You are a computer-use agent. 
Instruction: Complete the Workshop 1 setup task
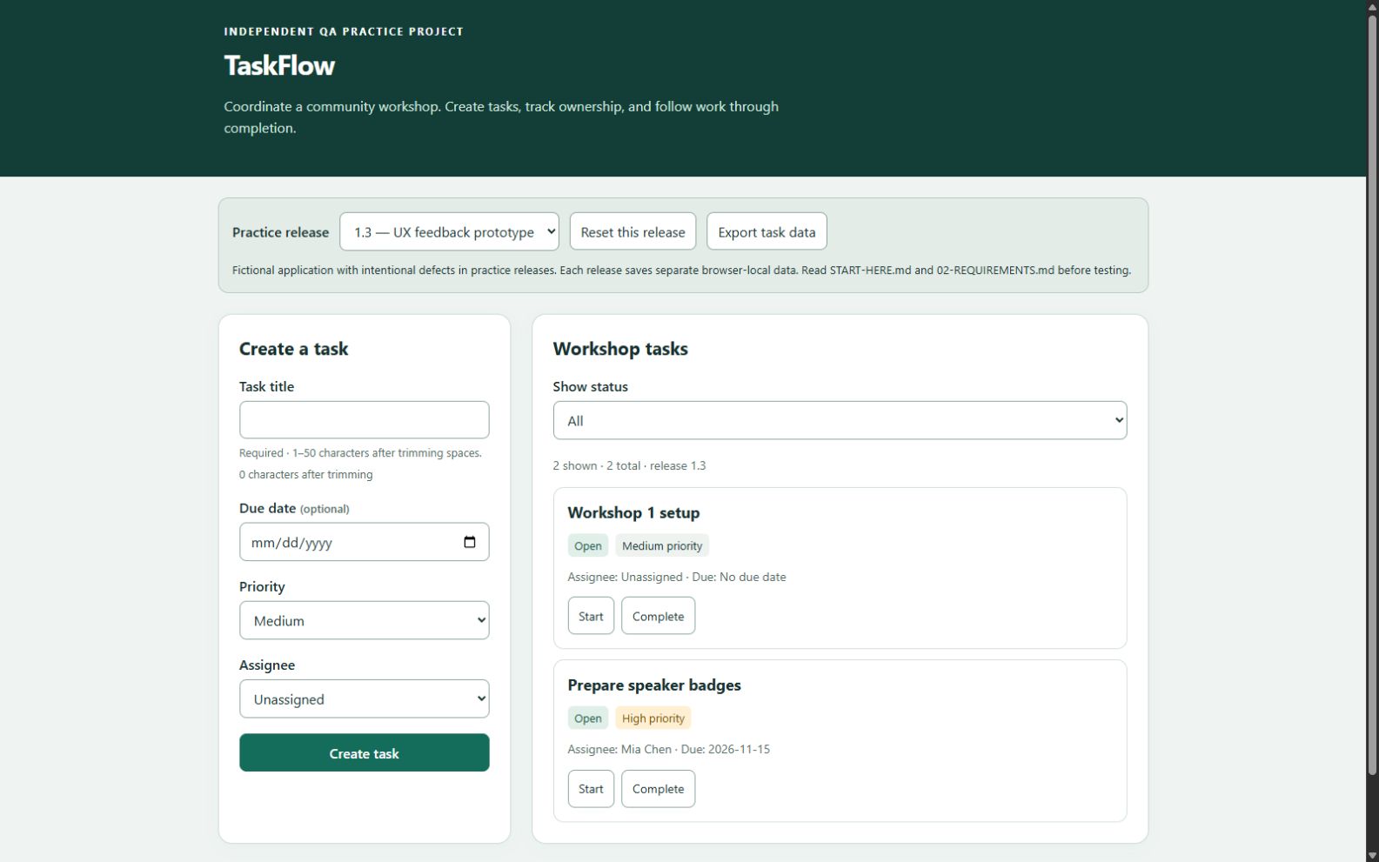pyautogui.click(x=658, y=616)
